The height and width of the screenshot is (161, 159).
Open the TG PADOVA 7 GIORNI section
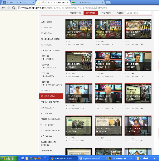pos(50,50)
